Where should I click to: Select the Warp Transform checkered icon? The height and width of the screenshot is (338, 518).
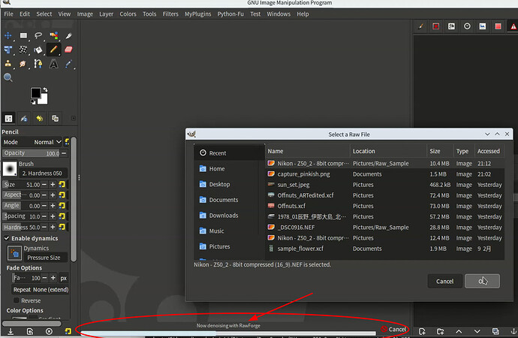coord(23,50)
